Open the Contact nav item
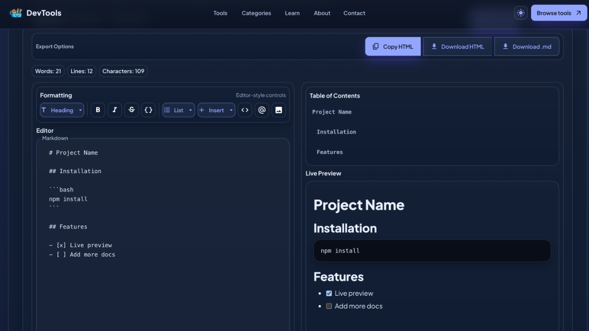 [x=354, y=13]
